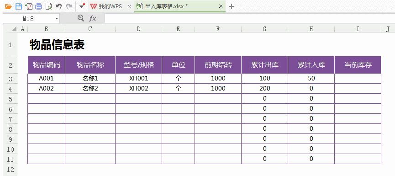The height and width of the screenshot is (176, 395).
Task: Select column G header
Action: (264, 29)
